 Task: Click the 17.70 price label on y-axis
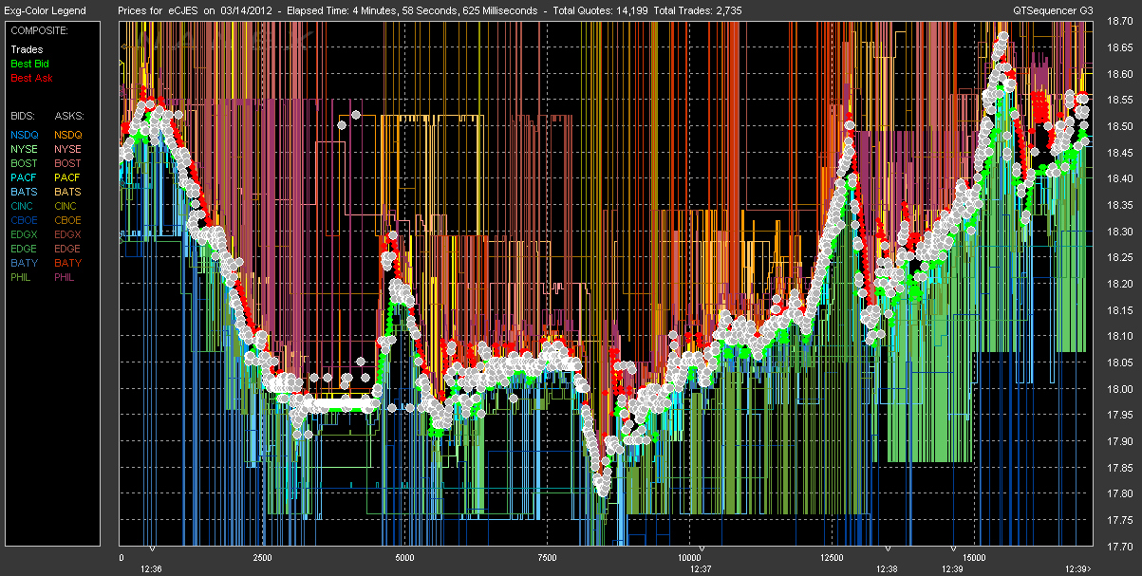coord(1118,547)
